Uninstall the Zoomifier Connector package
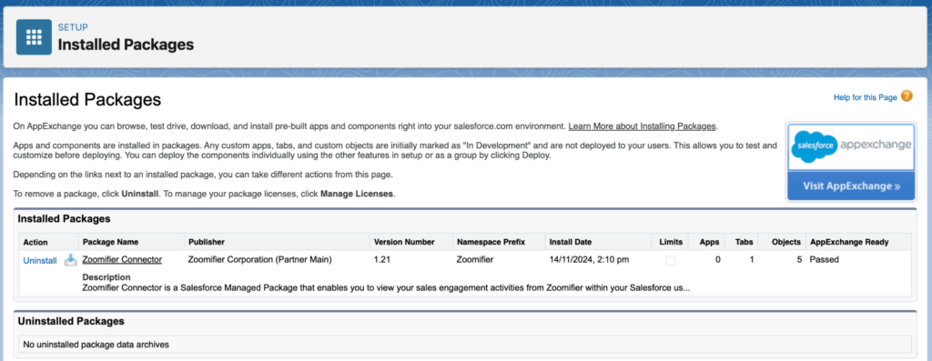 pyautogui.click(x=40, y=260)
